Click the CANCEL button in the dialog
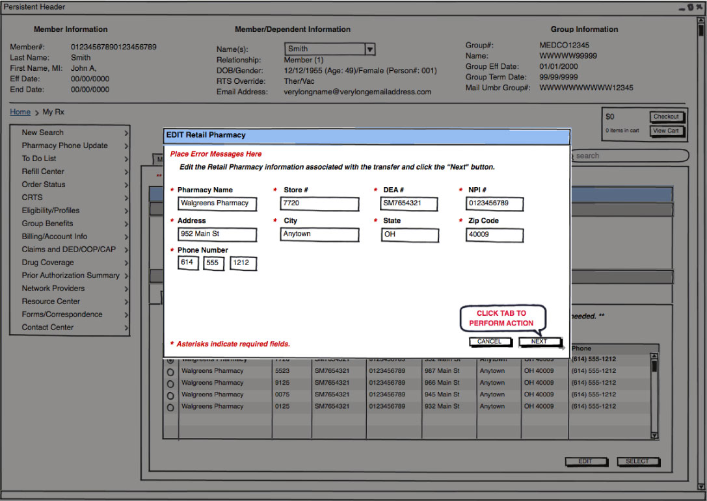707x501 pixels. 490,342
